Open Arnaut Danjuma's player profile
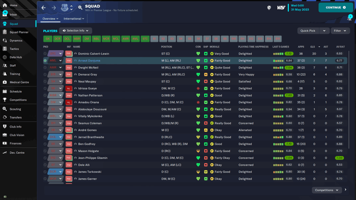The width and height of the screenshot is (356, 200). [x=89, y=60]
